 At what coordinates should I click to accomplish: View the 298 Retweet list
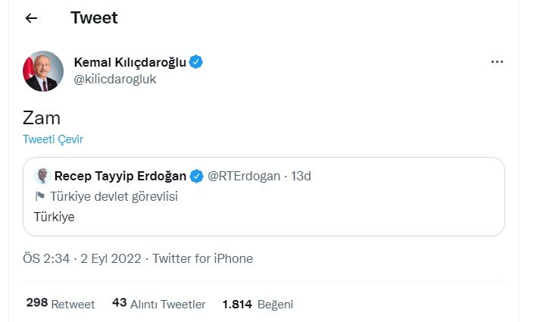pyautogui.click(x=61, y=304)
